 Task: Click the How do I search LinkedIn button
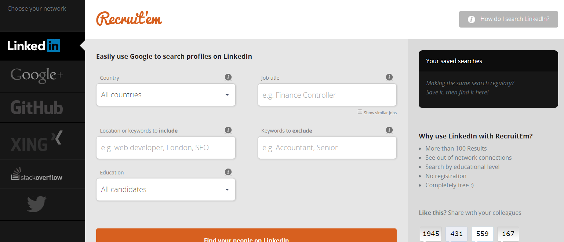tap(508, 19)
